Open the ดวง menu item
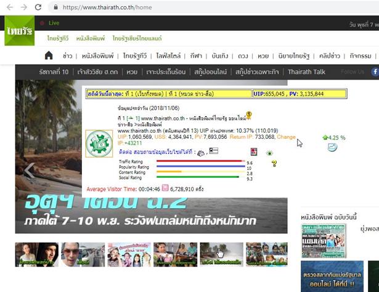Viewport: 379px width, 292px height. (x=243, y=56)
